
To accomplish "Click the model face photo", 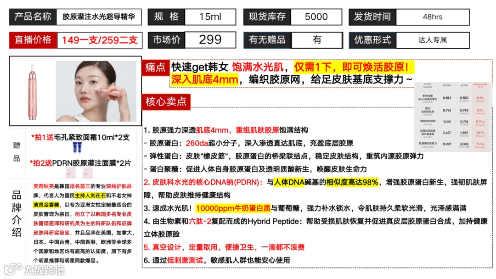I will coord(96,91).
